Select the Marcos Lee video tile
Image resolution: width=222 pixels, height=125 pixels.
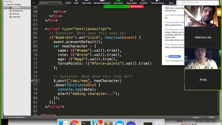coord(203,37)
